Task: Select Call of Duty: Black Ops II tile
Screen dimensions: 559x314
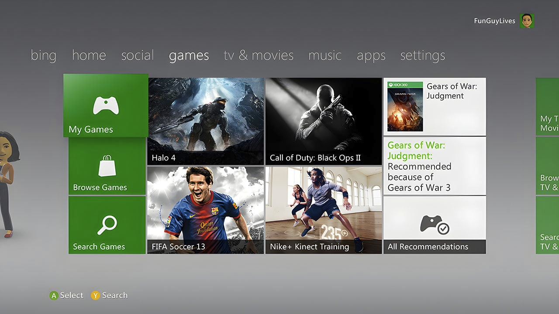Action: coord(324,121)
